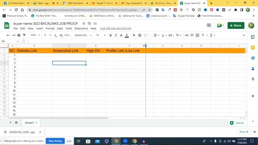The image size is (258, 145).
Task: Insert chart icon in toolbar
Action: (x=198, y=35)
